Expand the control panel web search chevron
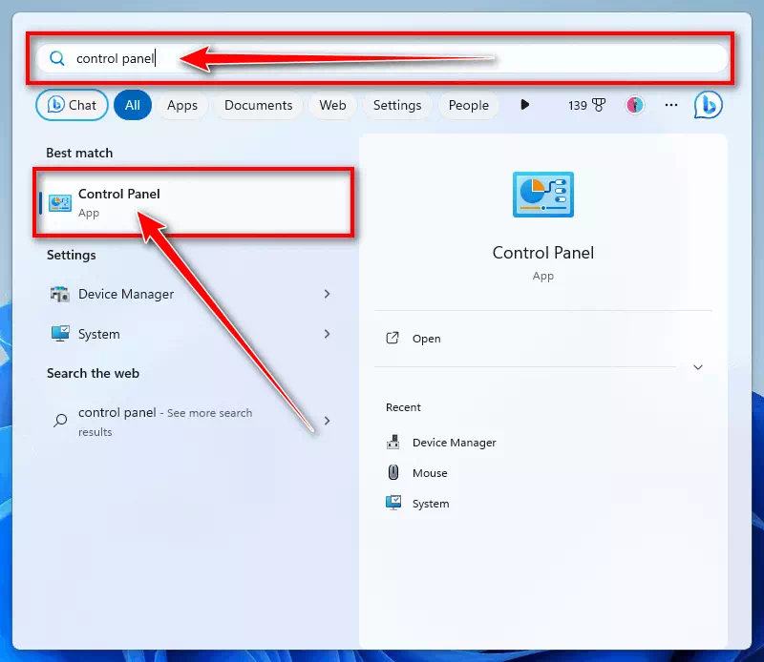The height and width of the screenshot is (662, 764). [327, 421]
